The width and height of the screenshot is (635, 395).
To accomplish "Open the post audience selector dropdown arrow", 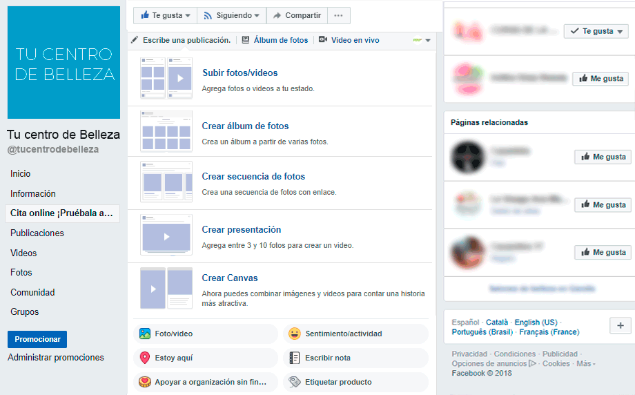I will point(428,40).
